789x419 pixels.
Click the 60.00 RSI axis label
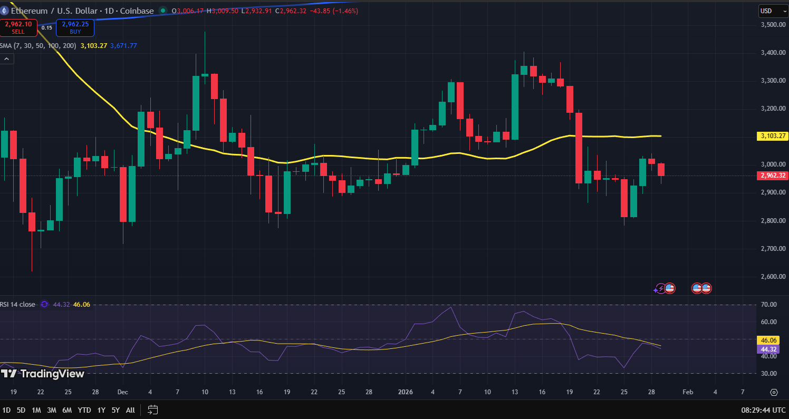(x=769, y=322)
